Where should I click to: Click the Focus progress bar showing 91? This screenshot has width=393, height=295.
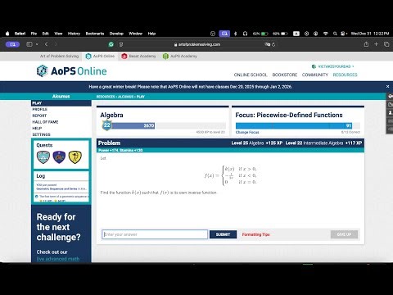tap(298, 125)
